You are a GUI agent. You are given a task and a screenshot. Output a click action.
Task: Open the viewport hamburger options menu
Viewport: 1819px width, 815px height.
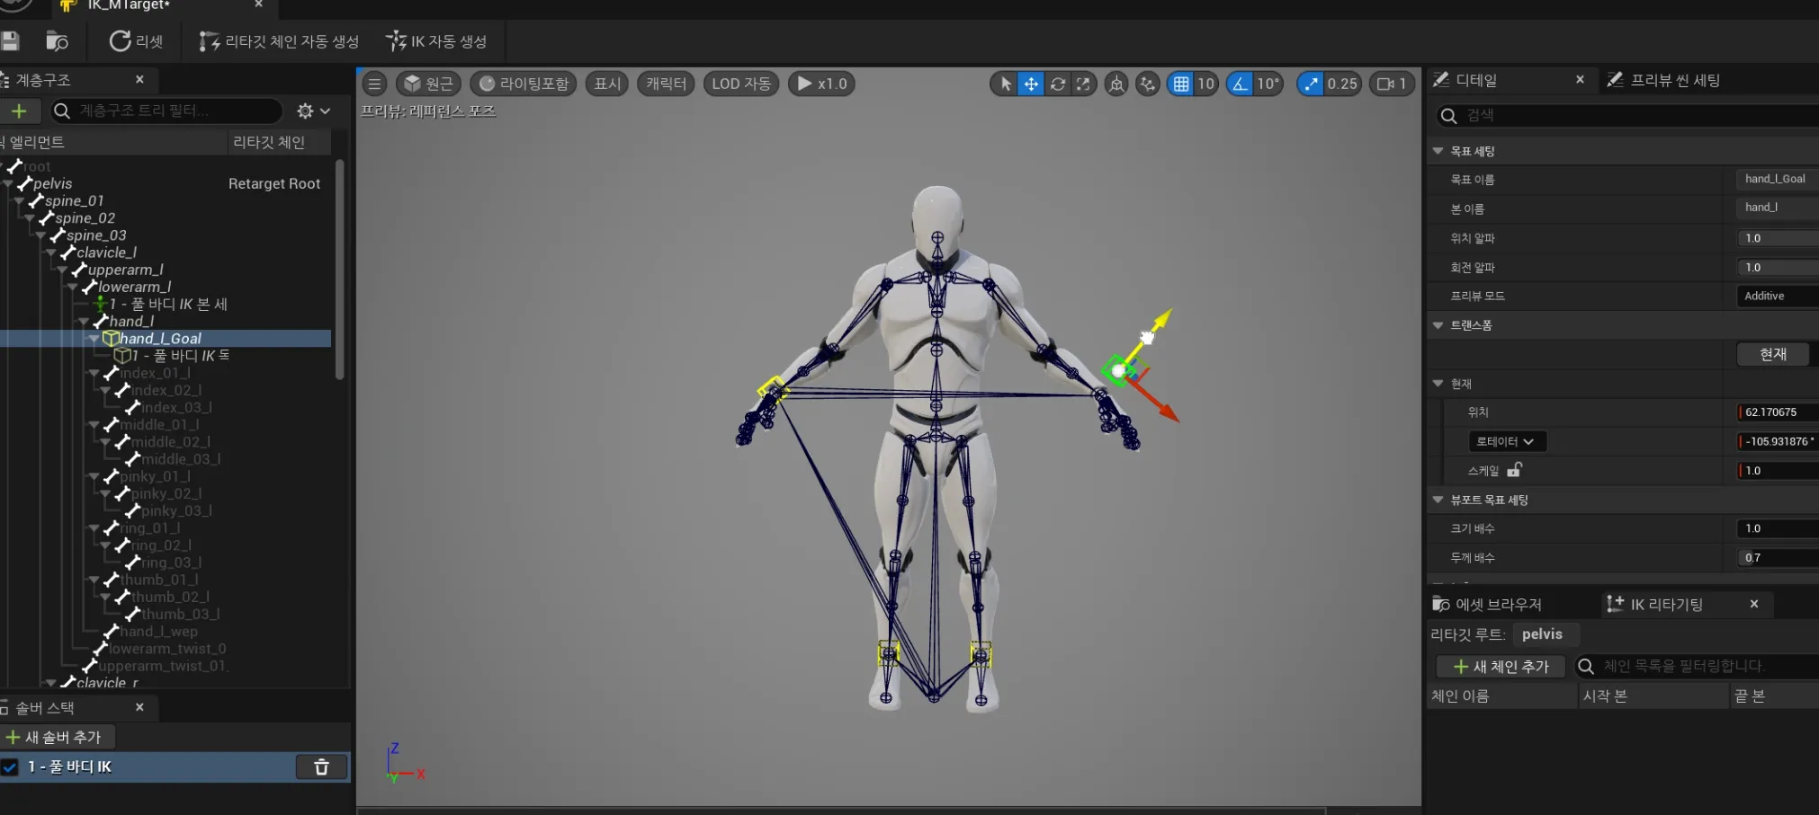point(375,84)
